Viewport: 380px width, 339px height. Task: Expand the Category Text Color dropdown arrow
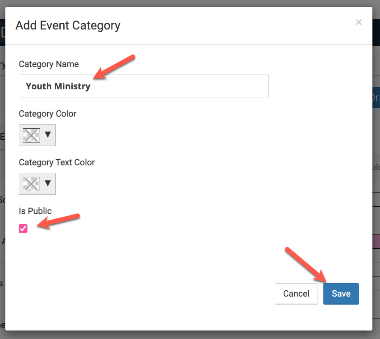48,184
